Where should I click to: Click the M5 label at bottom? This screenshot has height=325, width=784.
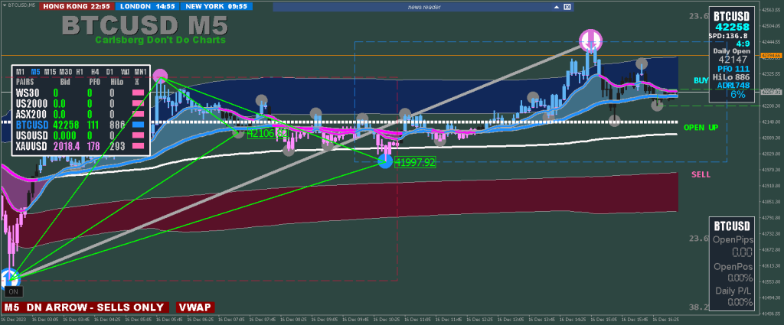coord(11,307)
